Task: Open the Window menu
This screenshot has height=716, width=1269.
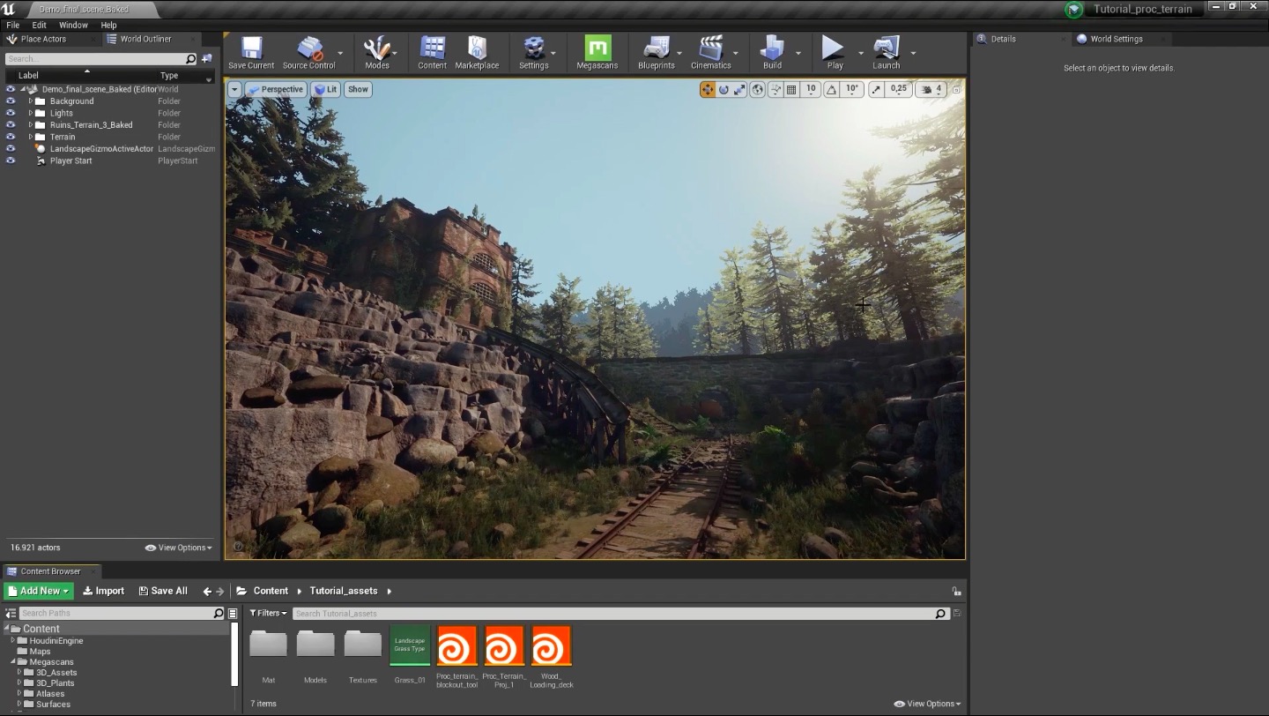Action: click(73, 25)
